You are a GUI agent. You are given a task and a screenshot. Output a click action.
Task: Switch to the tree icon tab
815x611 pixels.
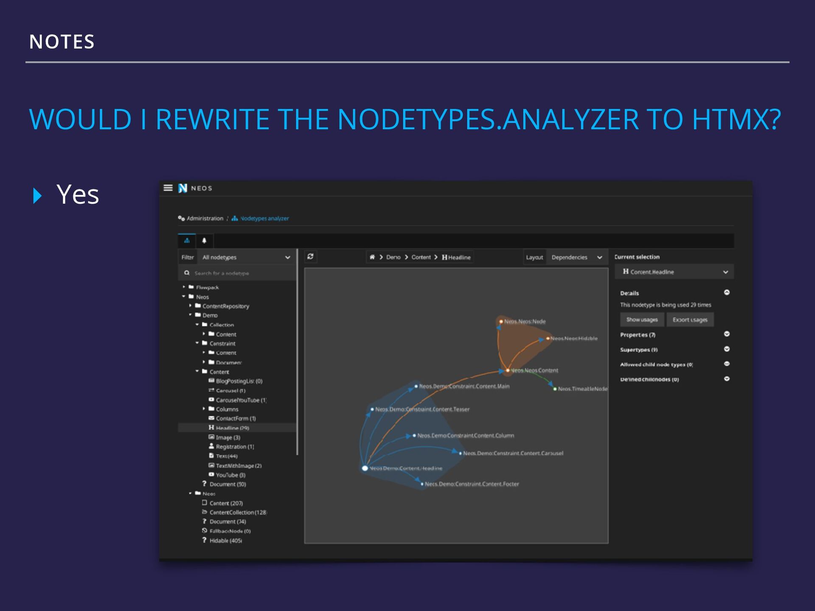[x=204, y=241]
